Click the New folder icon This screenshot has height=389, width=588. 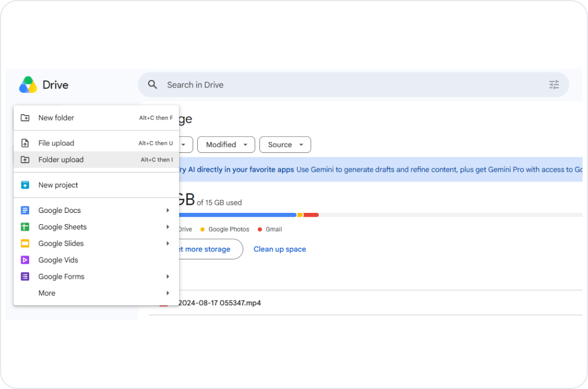click(25, 118)
